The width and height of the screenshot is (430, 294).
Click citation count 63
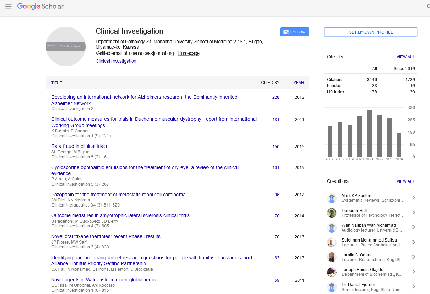pos(277,258)
